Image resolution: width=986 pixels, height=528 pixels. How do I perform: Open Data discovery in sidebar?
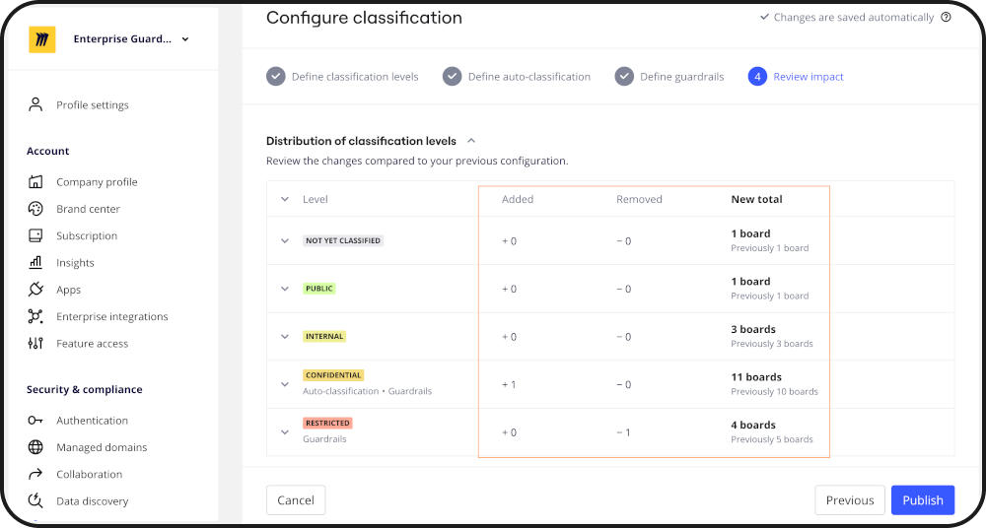[92, 501]
